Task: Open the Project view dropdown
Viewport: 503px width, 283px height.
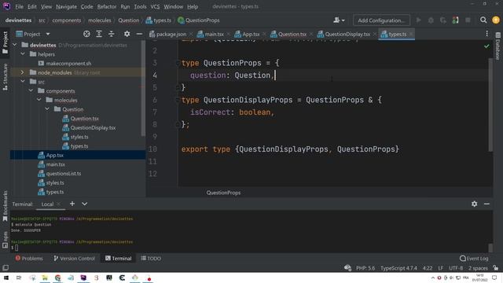Action: 33,34
